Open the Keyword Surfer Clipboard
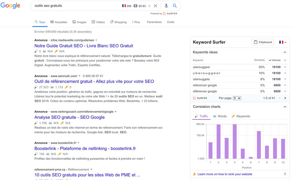 click(x=263, y=42)
